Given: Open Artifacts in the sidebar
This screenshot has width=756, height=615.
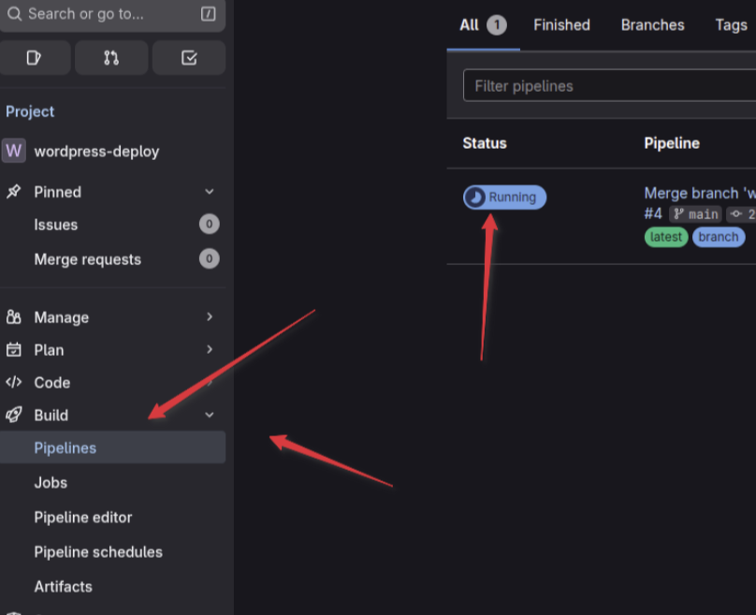Looking at the screenshot, I should pos(113,587).
